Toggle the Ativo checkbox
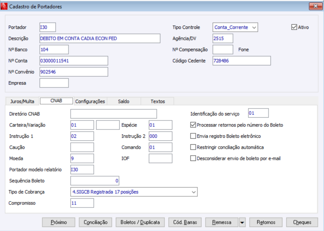Screen dimensions: 324x231 tap(294, 28)
